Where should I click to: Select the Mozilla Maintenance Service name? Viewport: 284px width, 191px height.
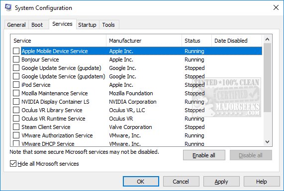coord(55,93)
